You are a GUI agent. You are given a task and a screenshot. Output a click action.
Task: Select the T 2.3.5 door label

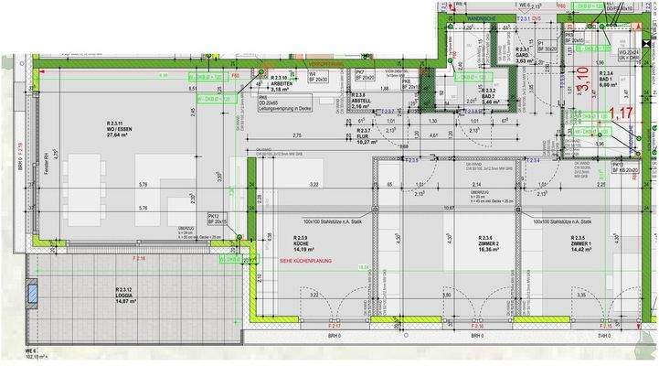(x=411, y=160)
